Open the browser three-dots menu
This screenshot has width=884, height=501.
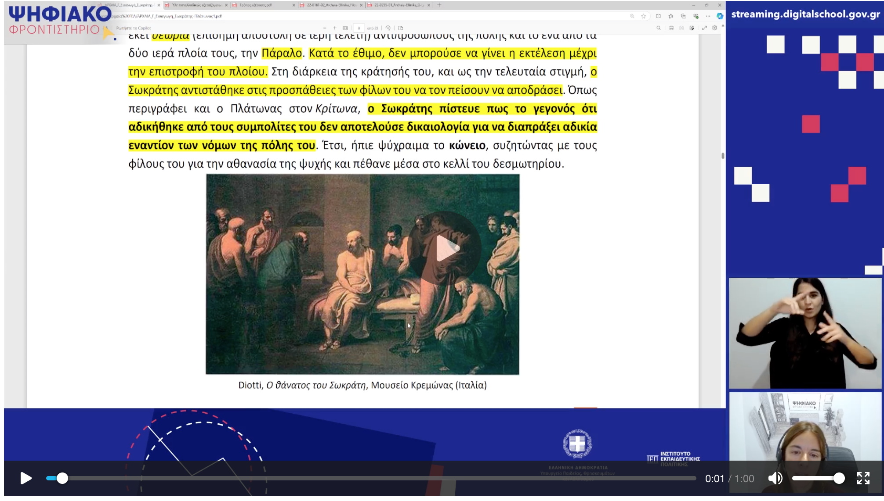708,16
